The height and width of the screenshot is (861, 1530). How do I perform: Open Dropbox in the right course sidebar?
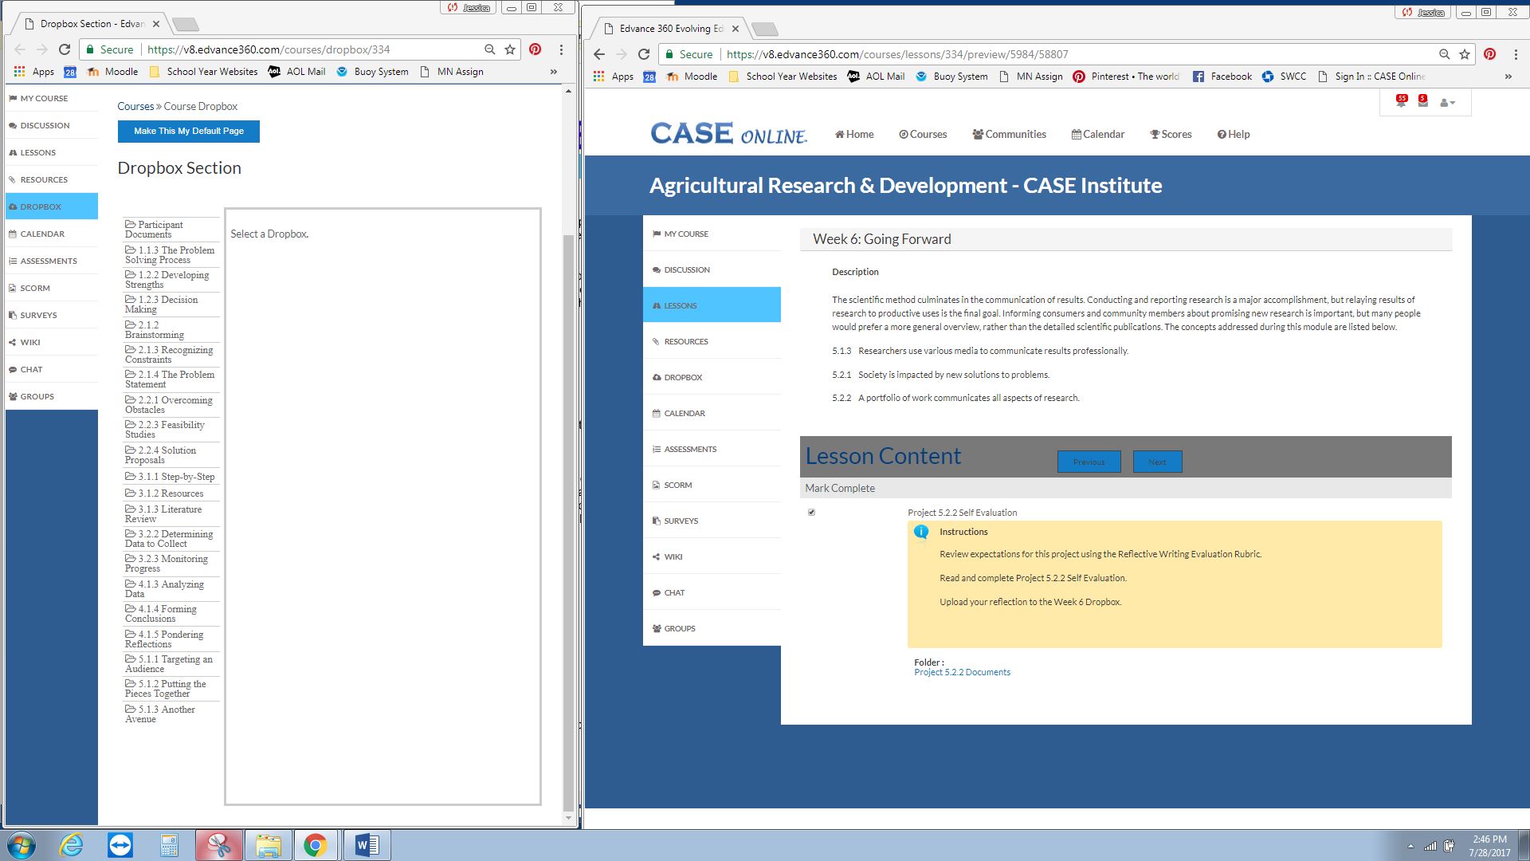683,377
